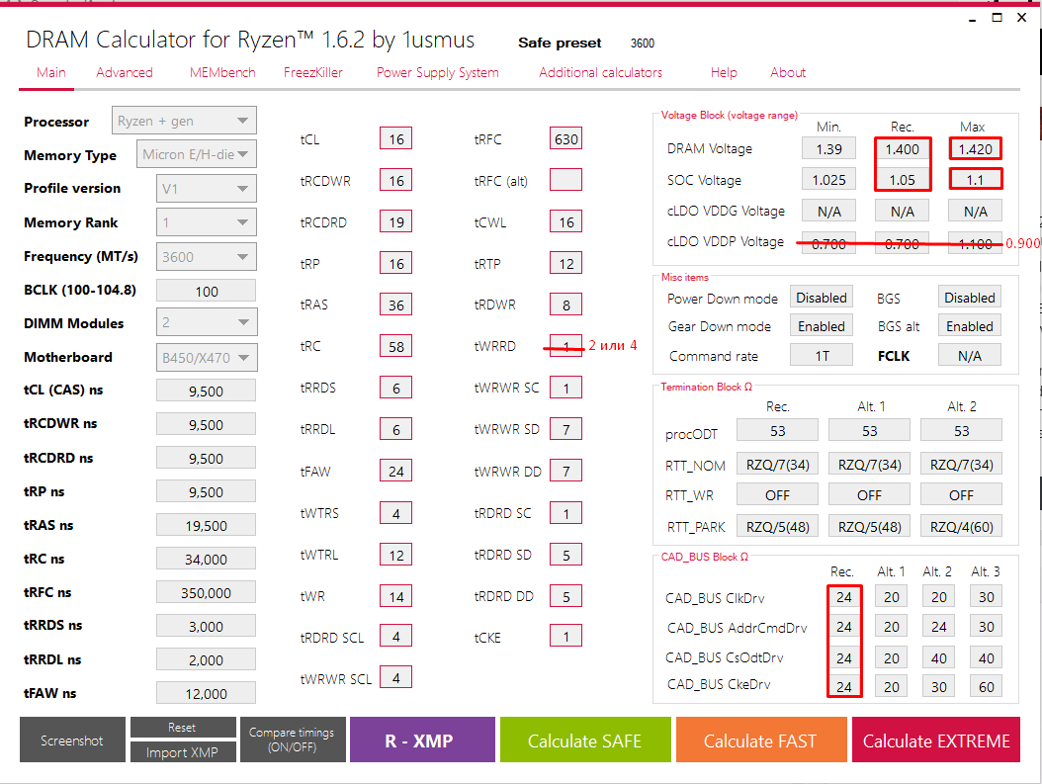The width and height of the screenshot is (1042, 784).
Task: Open the About tab
Action: tap(788, 72)
